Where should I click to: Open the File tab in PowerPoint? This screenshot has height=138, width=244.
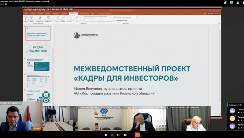click(x=26, y=13)
